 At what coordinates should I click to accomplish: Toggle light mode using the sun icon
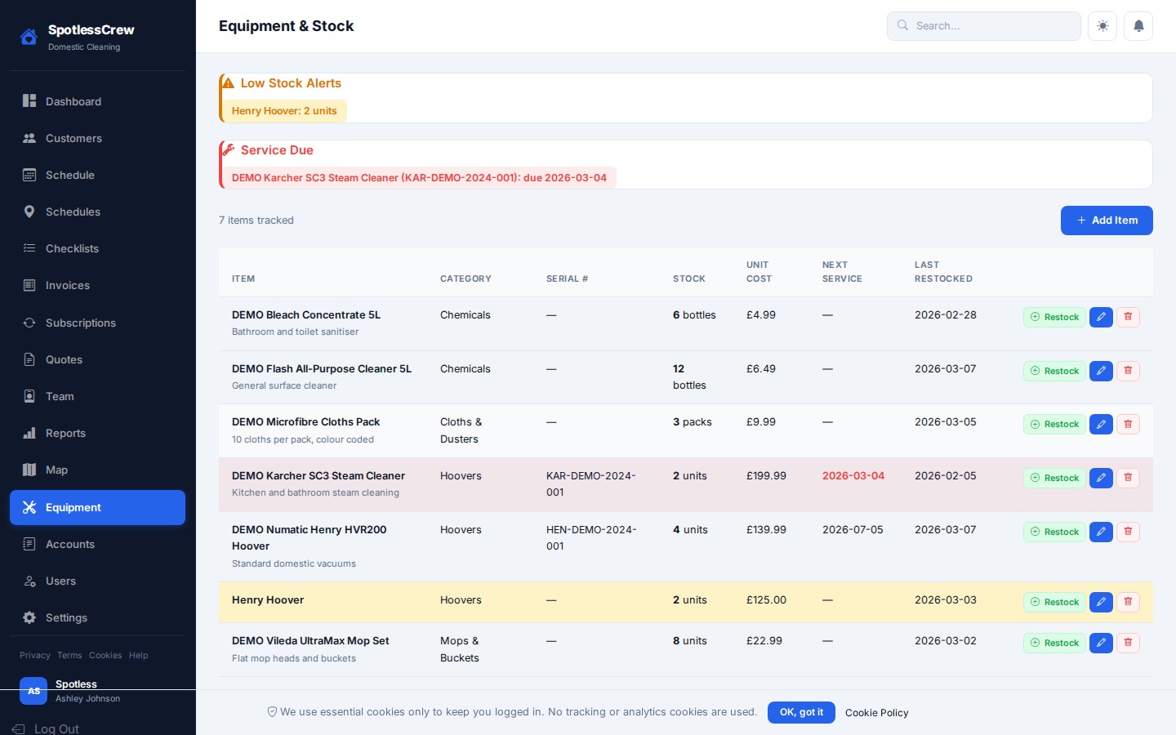[1102, 25]
